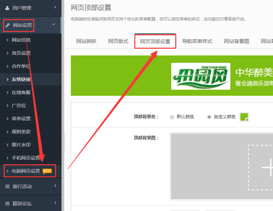Open 电脑网页设置 in the sidebar

[x=26, y=171]
